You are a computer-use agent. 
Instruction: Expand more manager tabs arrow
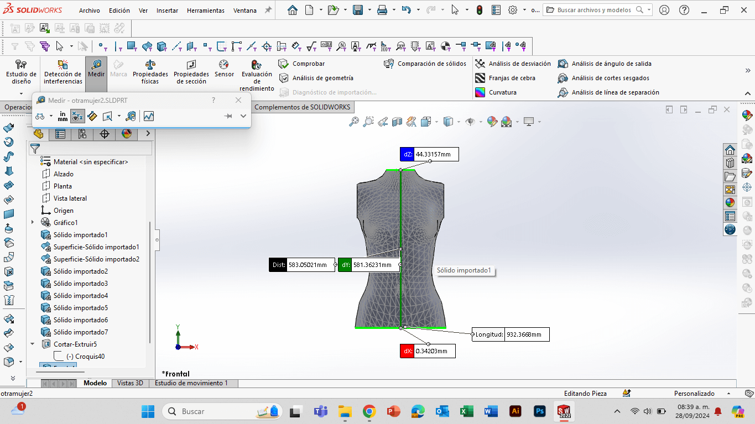[x=148, y=134]
